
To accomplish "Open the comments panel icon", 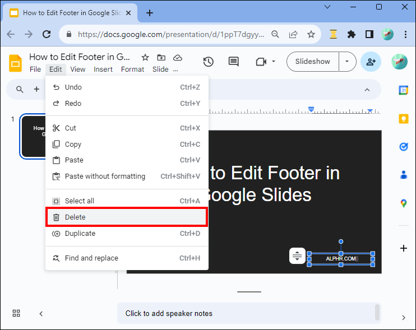I will (x=233, y=62).
